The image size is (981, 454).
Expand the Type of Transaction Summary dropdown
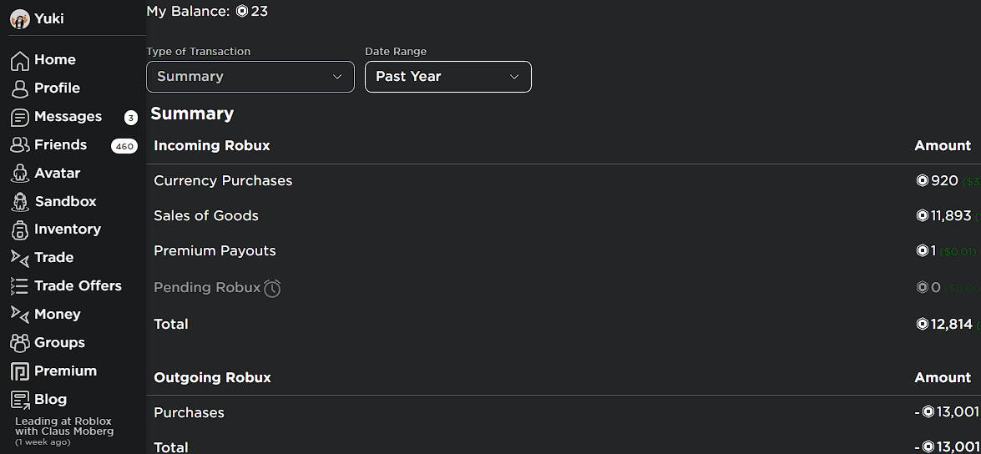250,77
